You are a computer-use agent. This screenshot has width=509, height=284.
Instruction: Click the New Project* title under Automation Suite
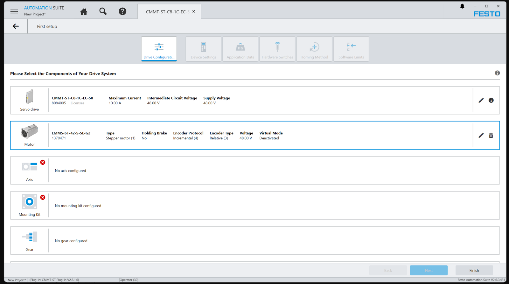[35, 14]
